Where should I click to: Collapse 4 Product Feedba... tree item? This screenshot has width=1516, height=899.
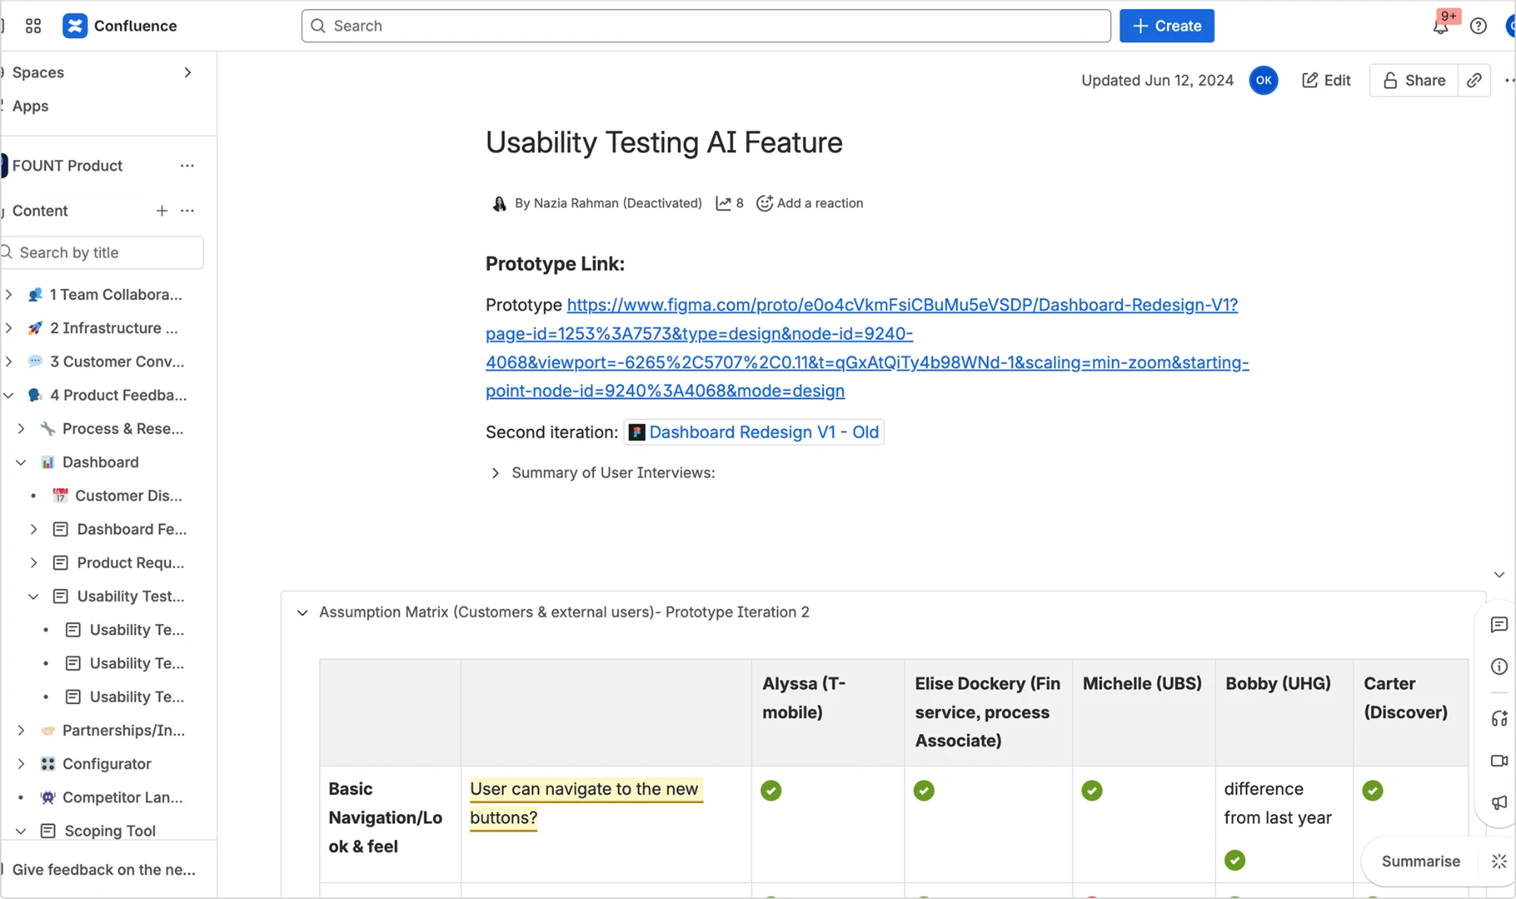(8, 395)
